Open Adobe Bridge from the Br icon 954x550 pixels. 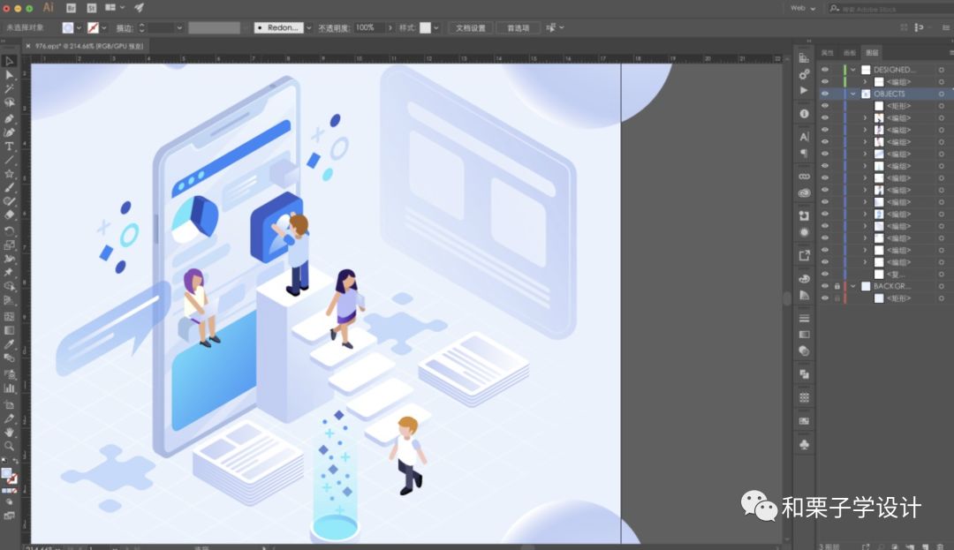pyautogui.click(x=72, y=8)
